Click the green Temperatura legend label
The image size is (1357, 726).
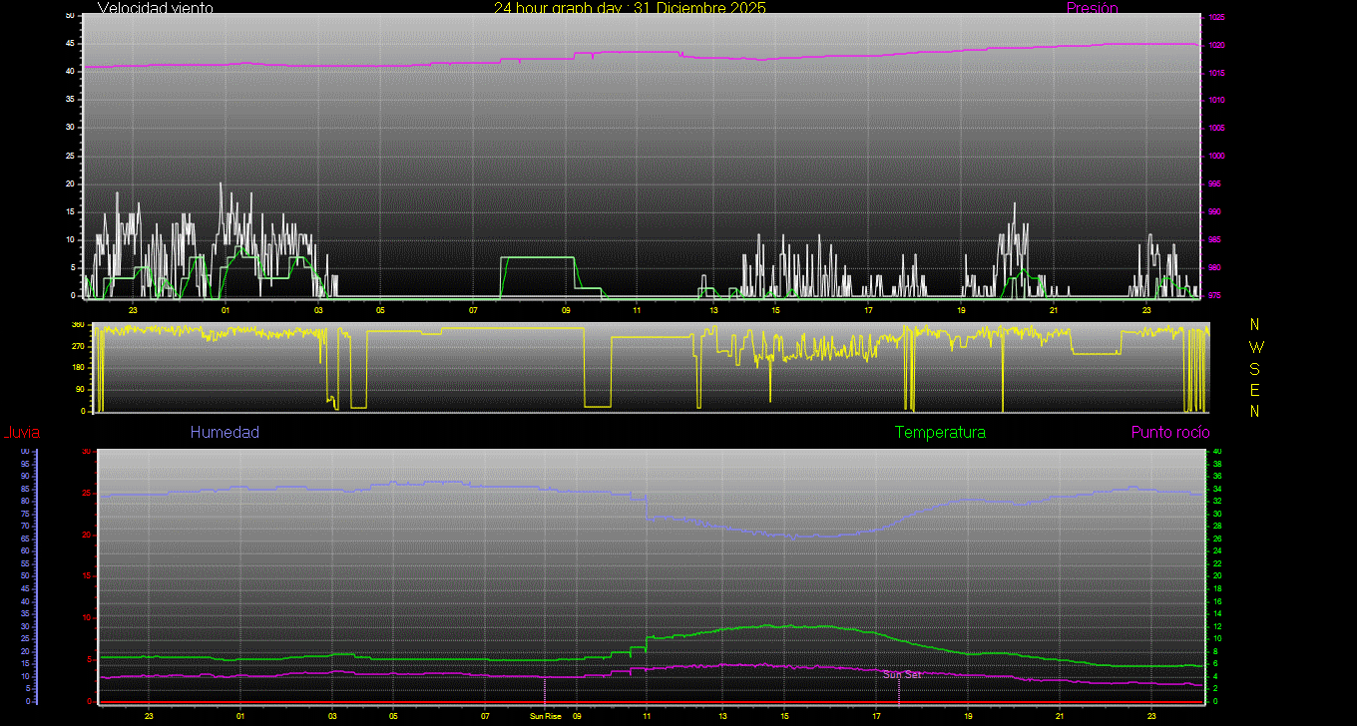(x=940, y=433)
